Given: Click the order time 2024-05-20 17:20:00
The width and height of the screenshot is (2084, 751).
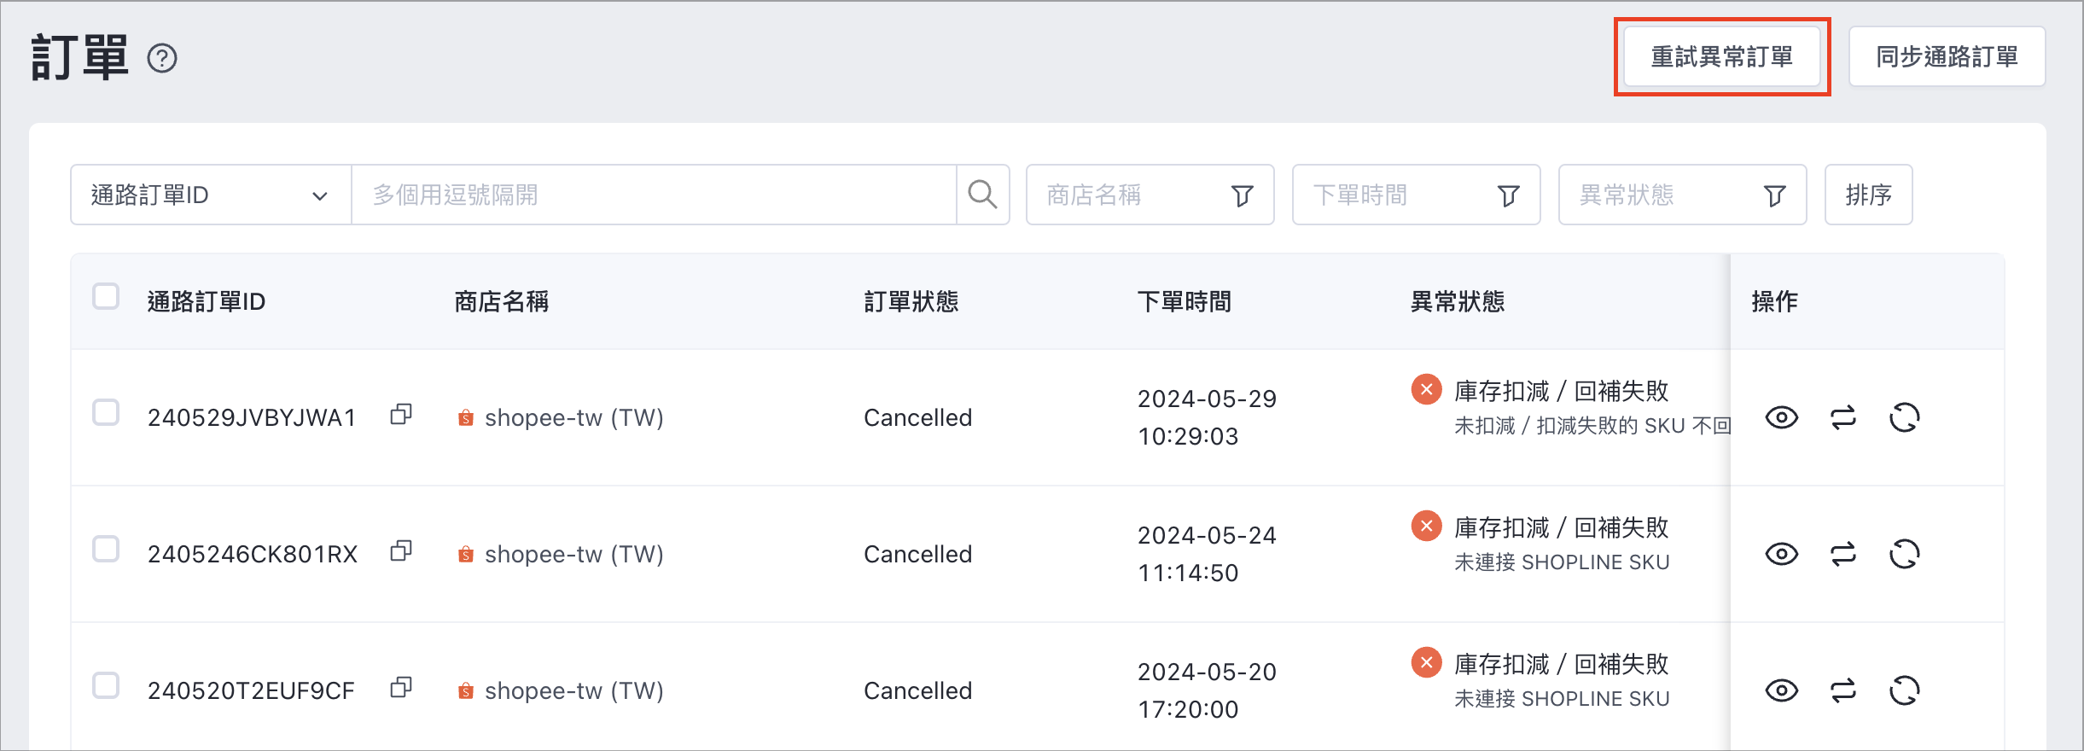Looking at the screenshot, I should pyautogui.click(x=1207, y=690).
